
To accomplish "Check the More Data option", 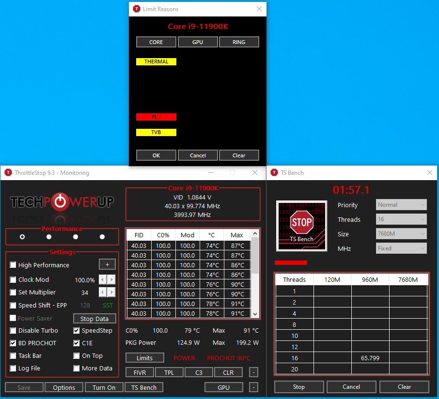I will pyautogui.click(x=77, y=368).
